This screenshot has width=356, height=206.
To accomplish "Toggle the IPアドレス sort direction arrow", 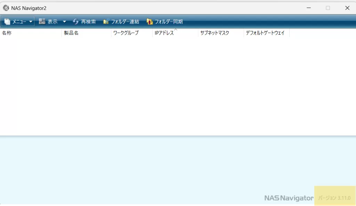I will coord(176,31).
